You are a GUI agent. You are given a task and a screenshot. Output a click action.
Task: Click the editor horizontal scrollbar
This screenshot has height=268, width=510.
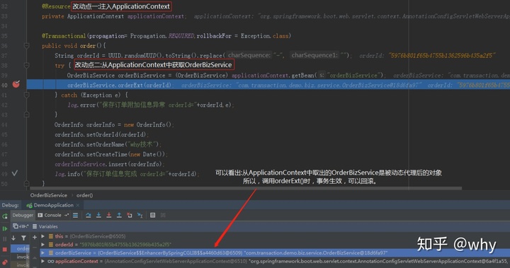point(246,188)
